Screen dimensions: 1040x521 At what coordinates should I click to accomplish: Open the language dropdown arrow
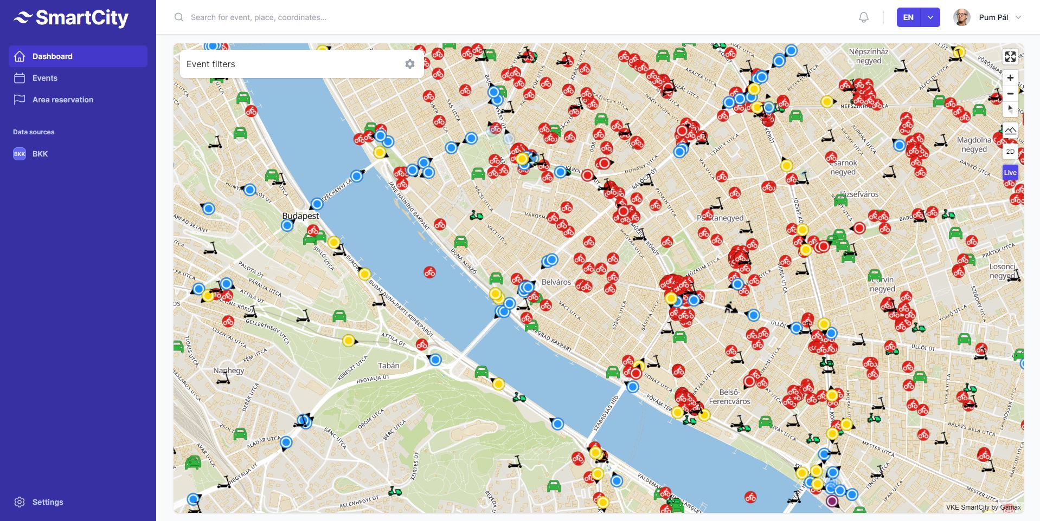coord(930,17)
